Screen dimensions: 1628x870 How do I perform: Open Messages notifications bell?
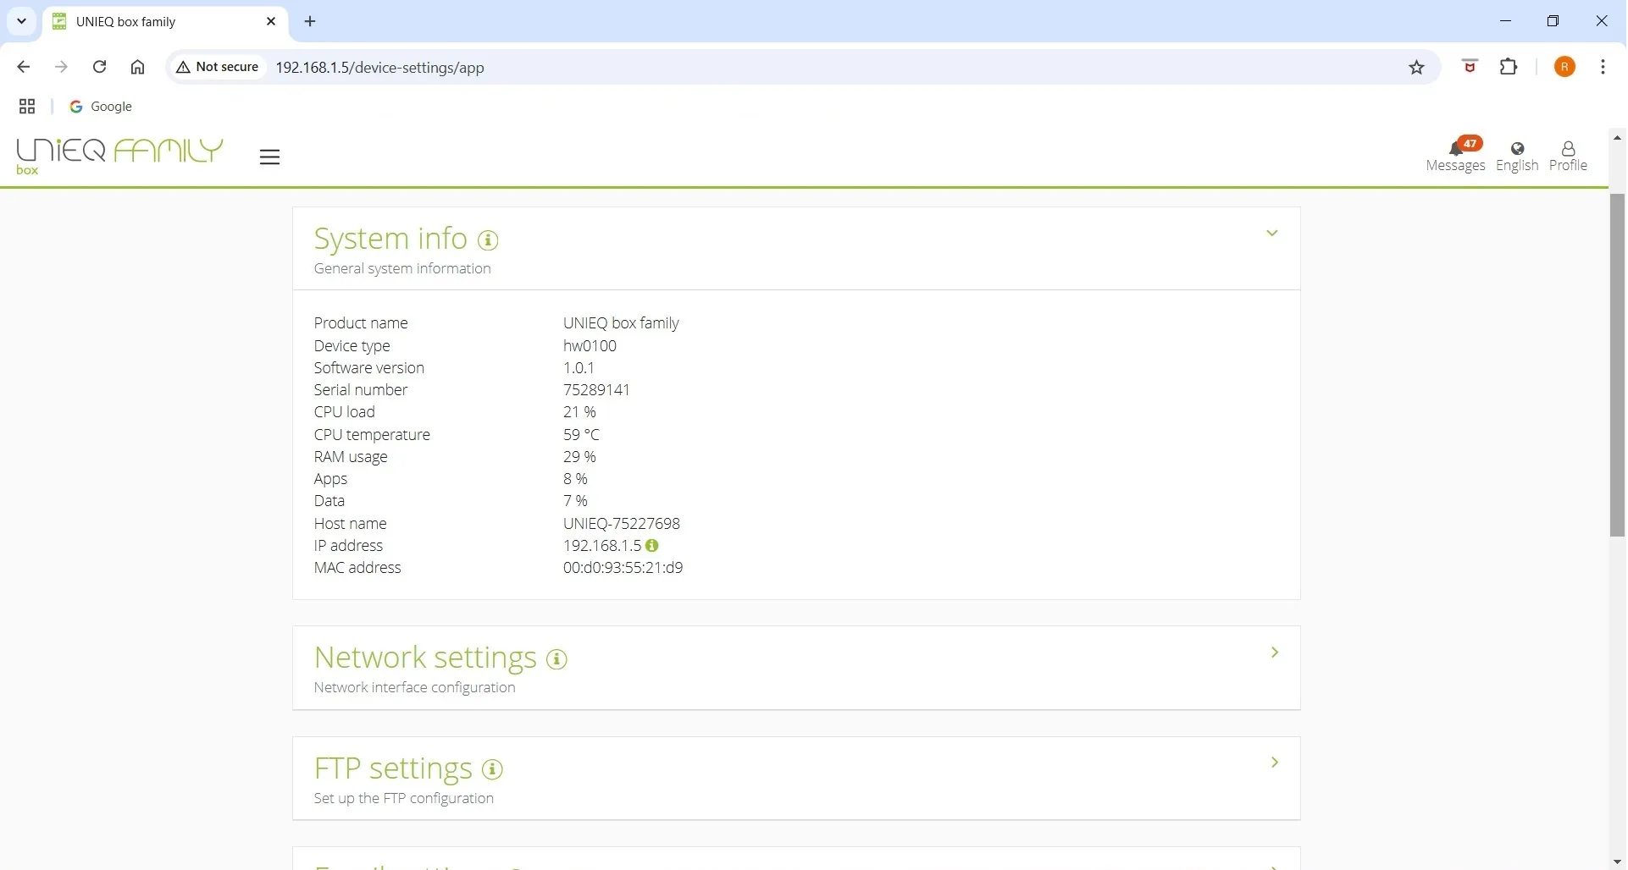click(1457, 155)
